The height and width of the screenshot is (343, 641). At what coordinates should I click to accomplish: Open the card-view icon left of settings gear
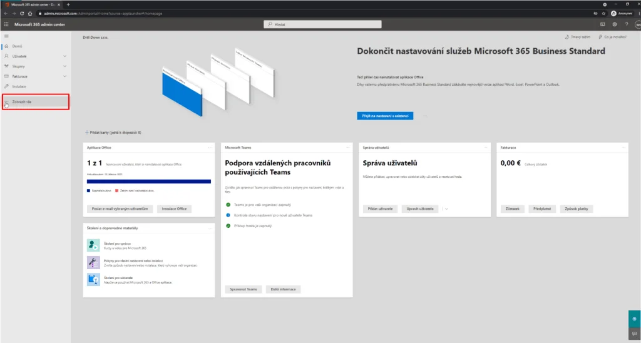(x=603, y=24)
